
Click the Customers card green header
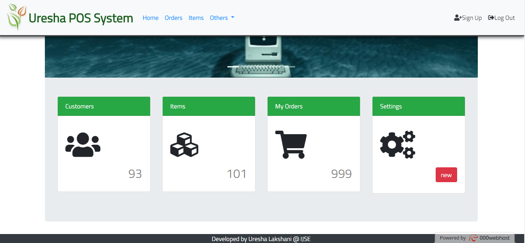pos(104,106)
